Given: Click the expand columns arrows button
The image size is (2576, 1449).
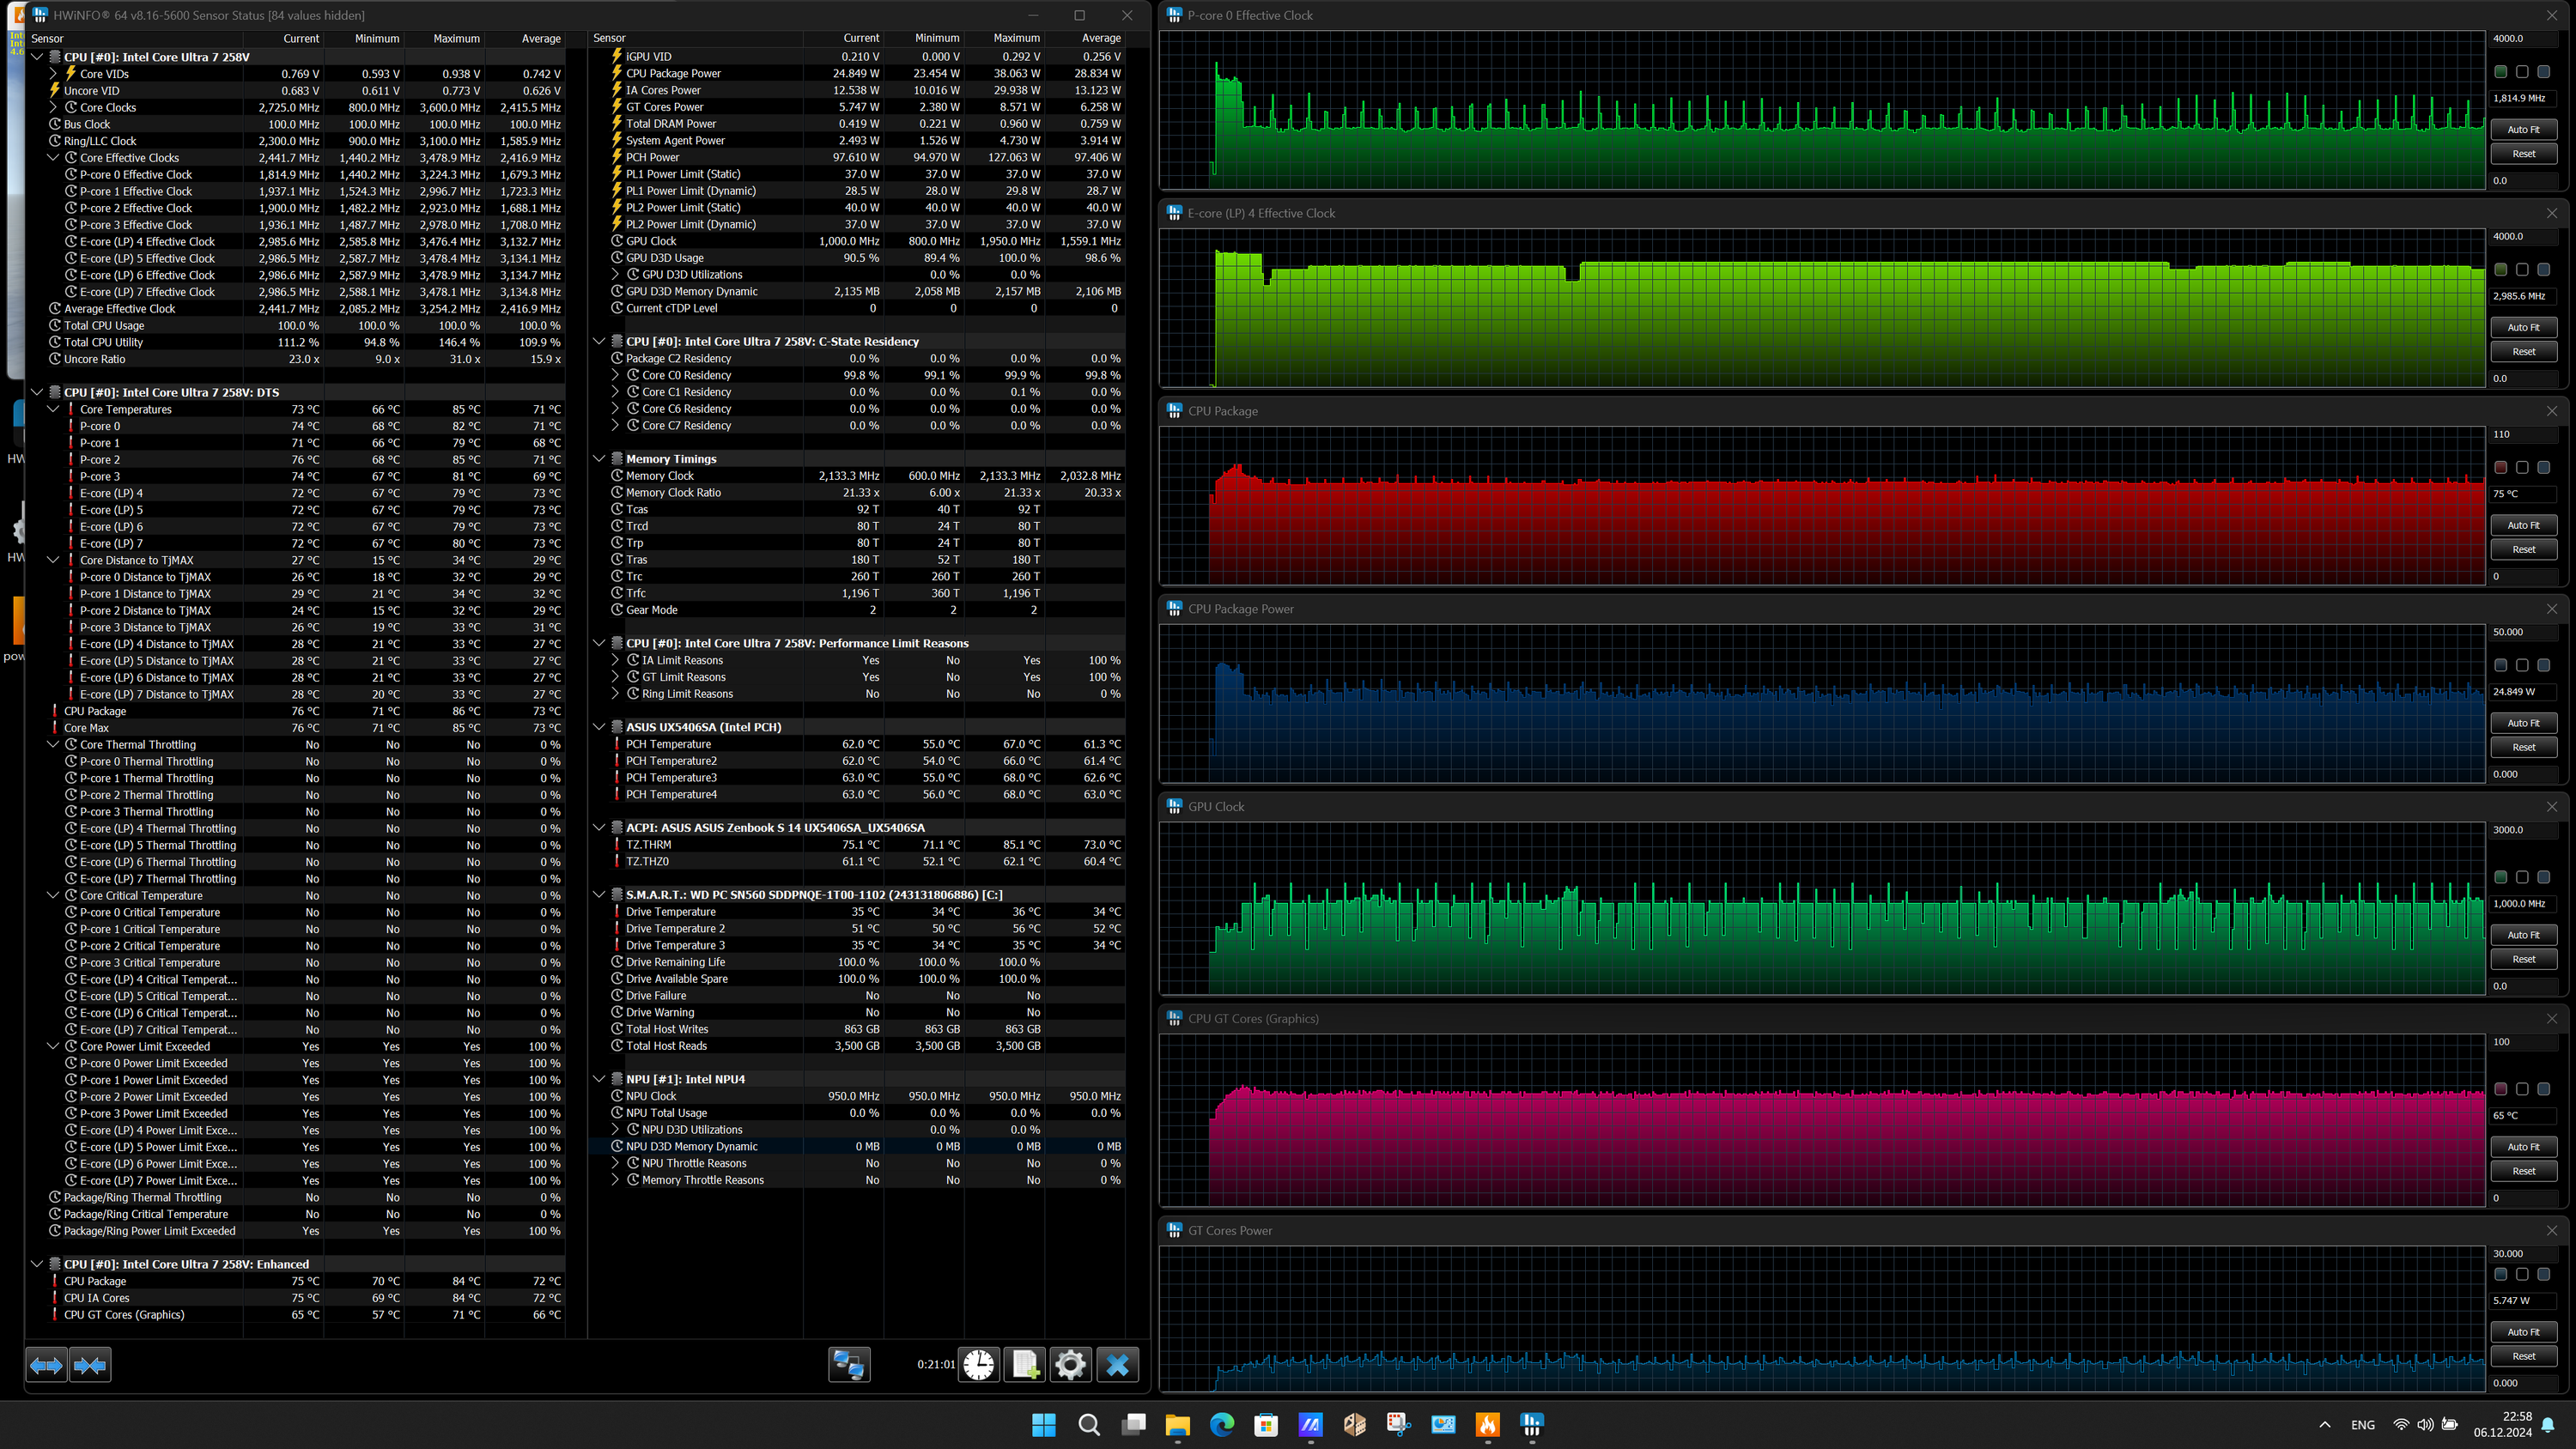Looking at the screenshot, I should [x=46, y=1365].
